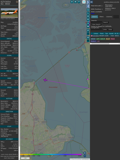Click the Jump button

coord(105,29)
